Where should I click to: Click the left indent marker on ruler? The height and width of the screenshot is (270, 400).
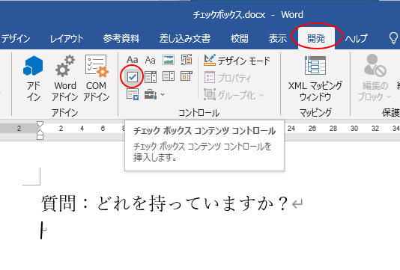[x=40, y=137]
